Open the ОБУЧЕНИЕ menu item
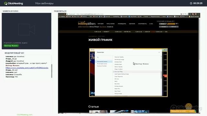The width and height of the screenshot is (207, 116). (132, 24)
